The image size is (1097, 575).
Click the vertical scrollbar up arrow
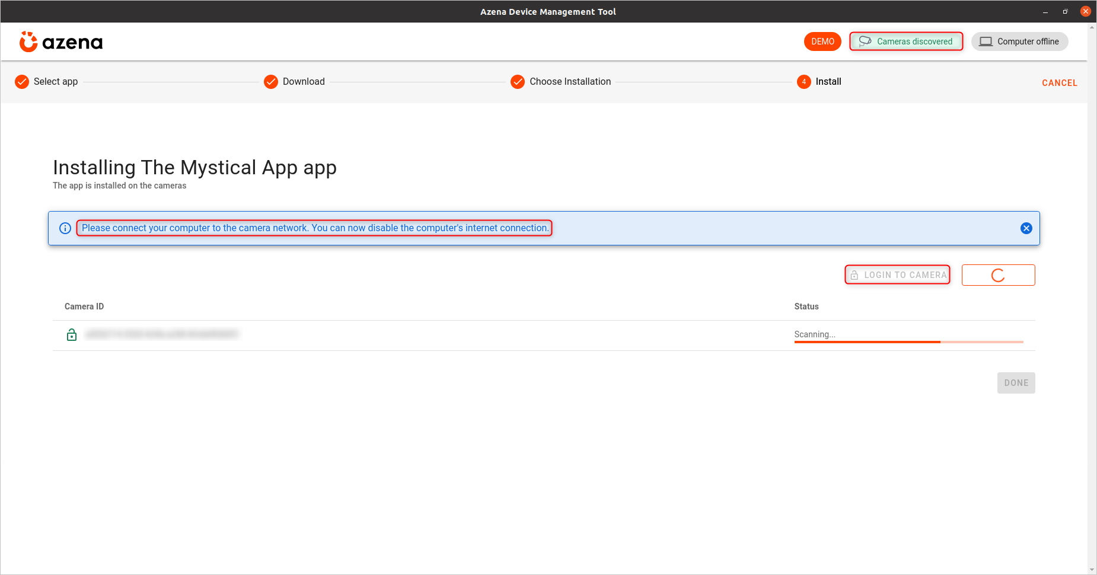tap(1092, 27)
